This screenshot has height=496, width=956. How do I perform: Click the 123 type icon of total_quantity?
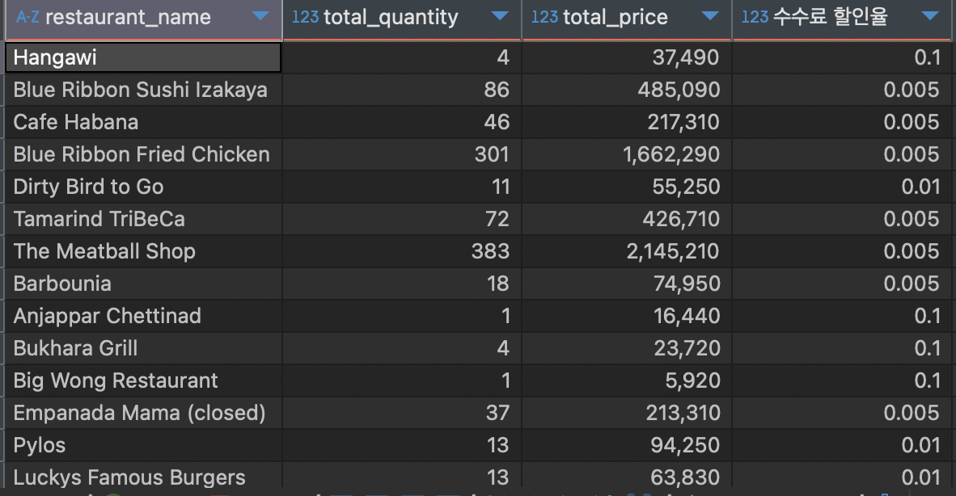[306, 17]
